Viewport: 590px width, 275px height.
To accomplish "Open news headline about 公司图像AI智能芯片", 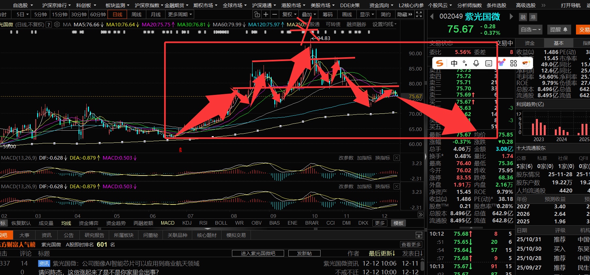I will click(126, 263).
